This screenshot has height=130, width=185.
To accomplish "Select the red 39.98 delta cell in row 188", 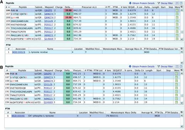I will coord(68,17).
